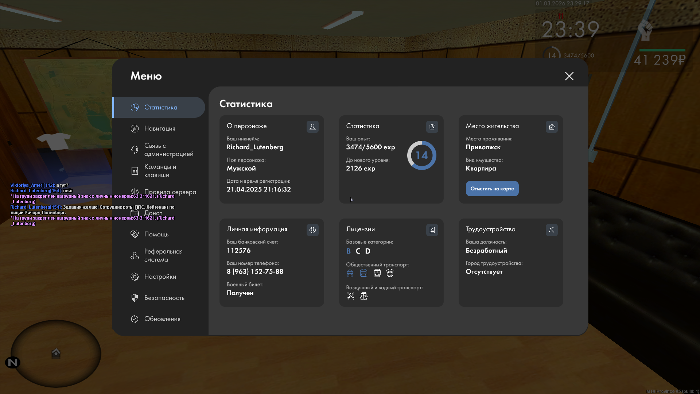This screenshot has height=394, width=700.
Task: Click the character profile icon in О персонаже
Action: pos(312,127)
